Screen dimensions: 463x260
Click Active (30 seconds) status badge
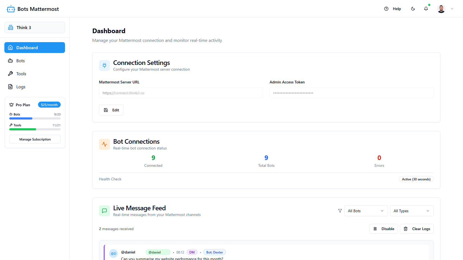[x=416, y=179]
